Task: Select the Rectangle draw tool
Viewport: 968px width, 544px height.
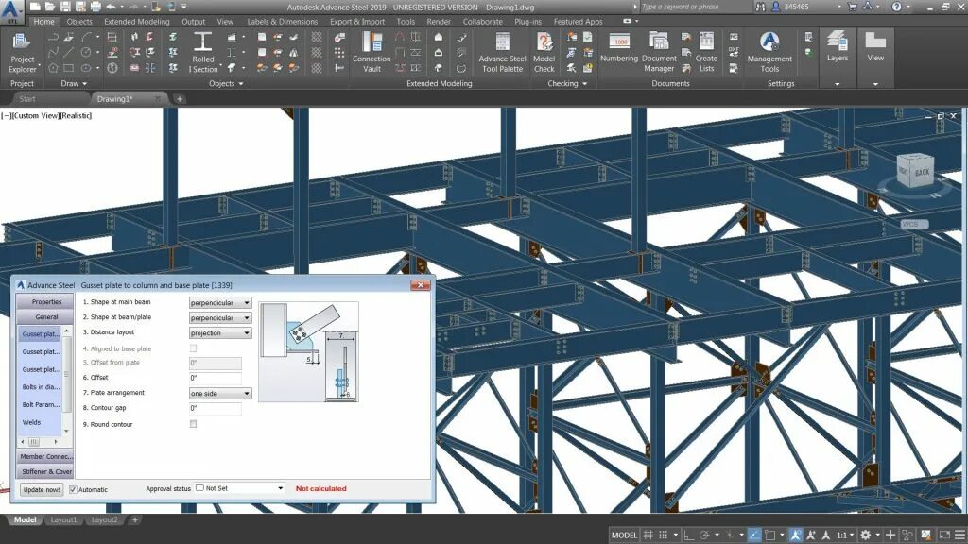Action: (68, 68)
